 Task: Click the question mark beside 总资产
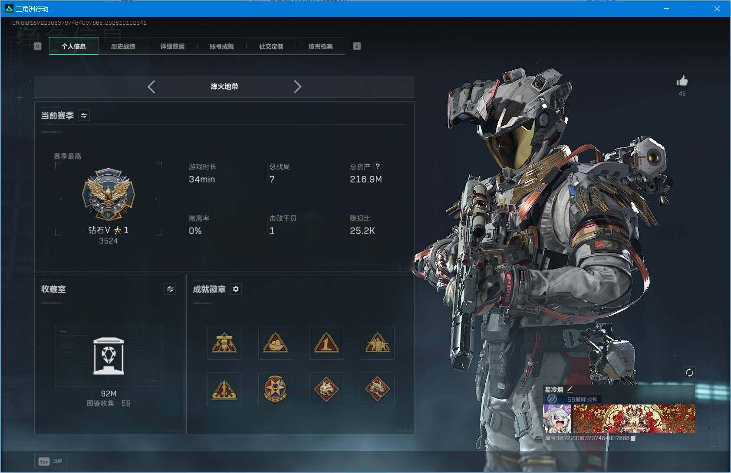tap(378, 166)
